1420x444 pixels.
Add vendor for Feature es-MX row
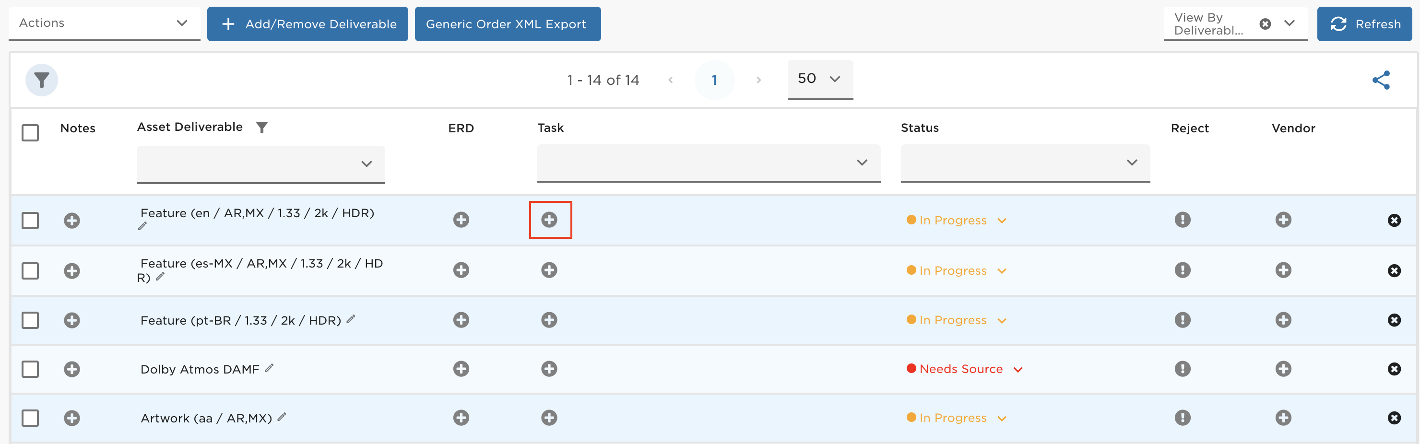coord(1283,270)
